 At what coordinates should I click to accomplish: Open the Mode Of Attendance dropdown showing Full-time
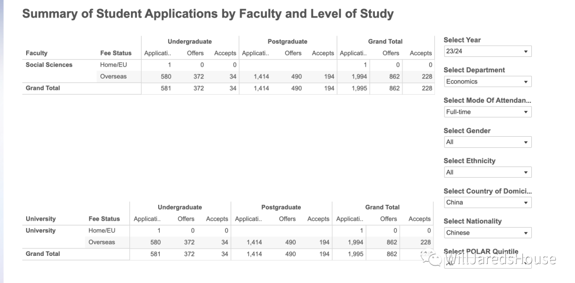(x=487, y=112)
